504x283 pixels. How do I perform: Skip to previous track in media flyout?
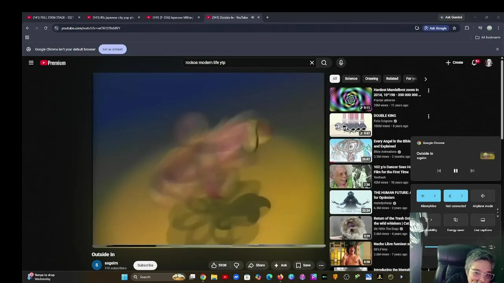click(439, 171)
